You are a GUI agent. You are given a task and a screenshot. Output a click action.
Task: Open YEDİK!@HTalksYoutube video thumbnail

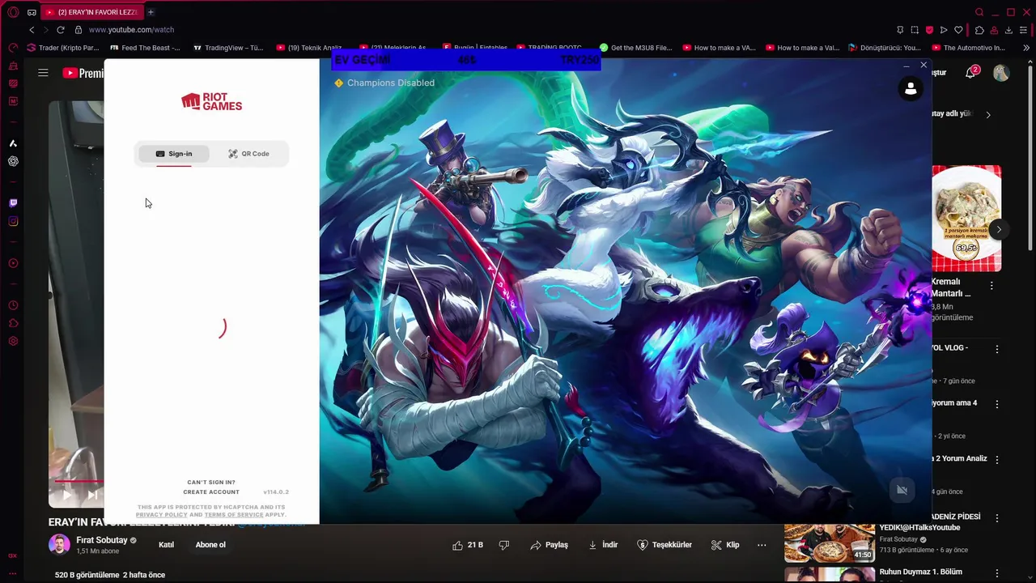click(x=830, y=543)
